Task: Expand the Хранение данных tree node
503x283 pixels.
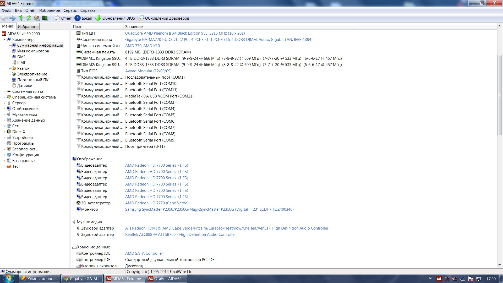Action: click(4, 120)
